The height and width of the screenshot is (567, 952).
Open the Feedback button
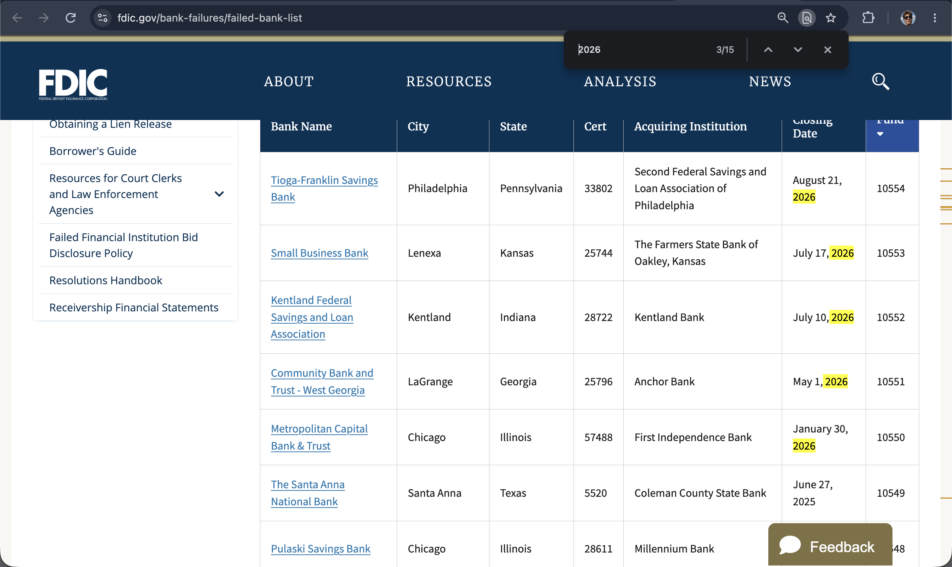(x=830, y=545)
